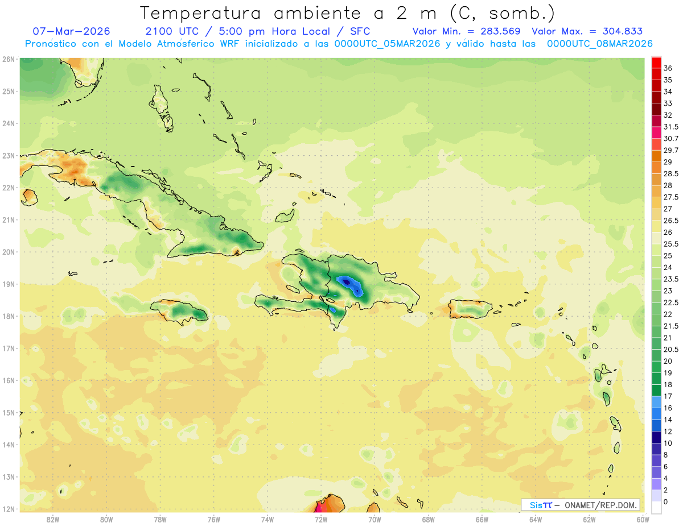Click the bright red top legend swatch above 36
Screen dimensions: 683x527
[x=656, y=63]
